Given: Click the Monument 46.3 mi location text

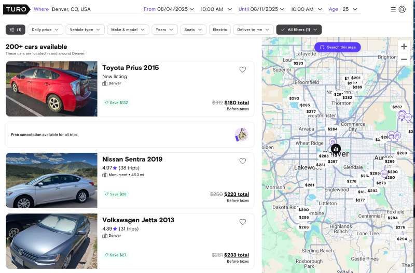Looking at the screenshot, I should pyautogui.click(x=126, y=175).
